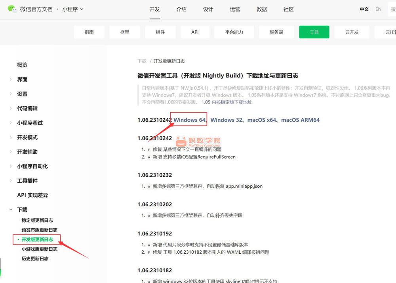This screenshot has height=283, width=396.
Task: Download the Windows 32 build
Action: pos(226,120)
